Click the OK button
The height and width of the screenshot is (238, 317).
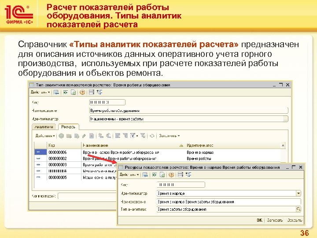[259, 220]
